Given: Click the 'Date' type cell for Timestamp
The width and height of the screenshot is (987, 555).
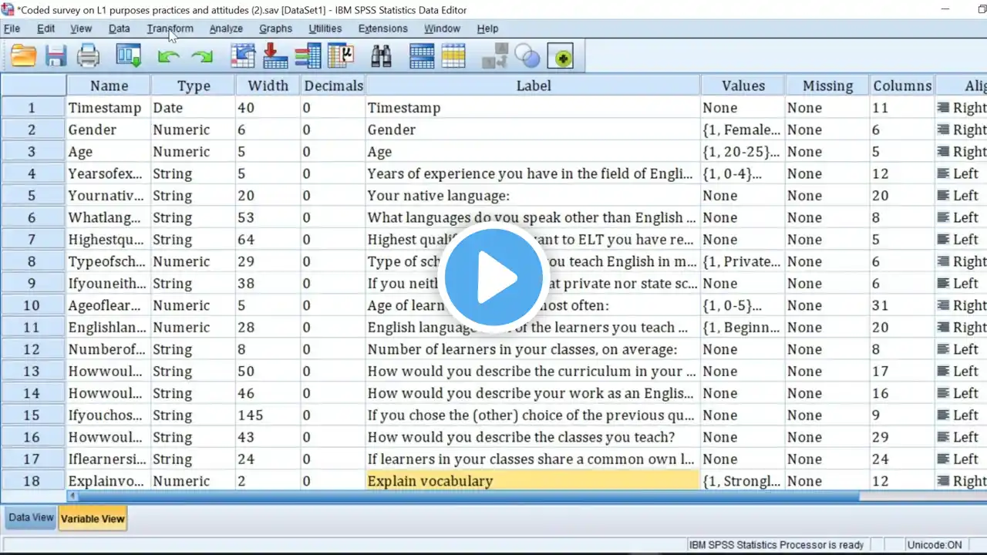Looking at the screenshot, I should 194,108.
